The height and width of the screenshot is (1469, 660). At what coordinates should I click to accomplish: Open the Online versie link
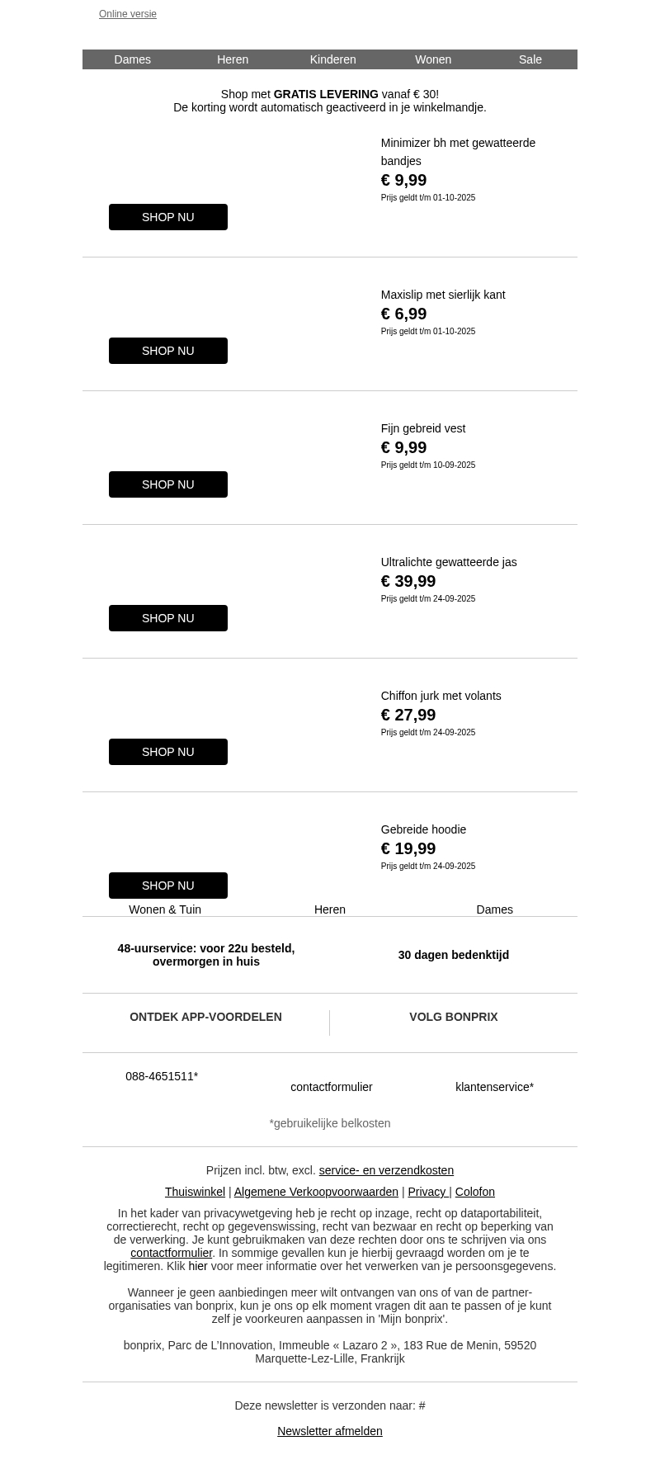point(128,14)
